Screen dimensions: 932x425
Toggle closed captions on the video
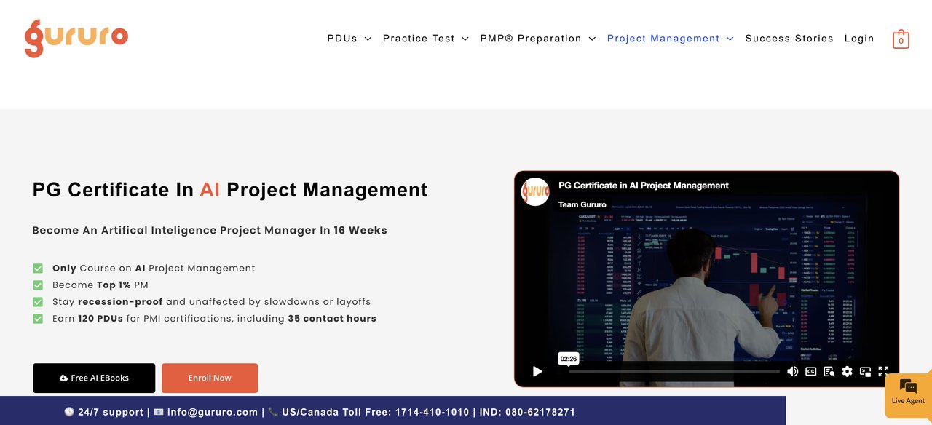click(810, 372)
